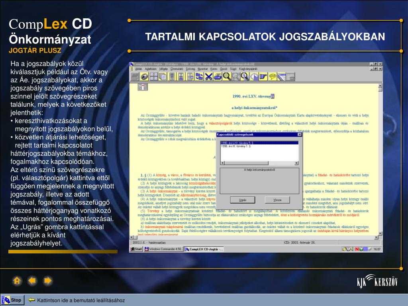Click the Vissza button in the dialog
The image size is (408, 306).
[277, 200]
